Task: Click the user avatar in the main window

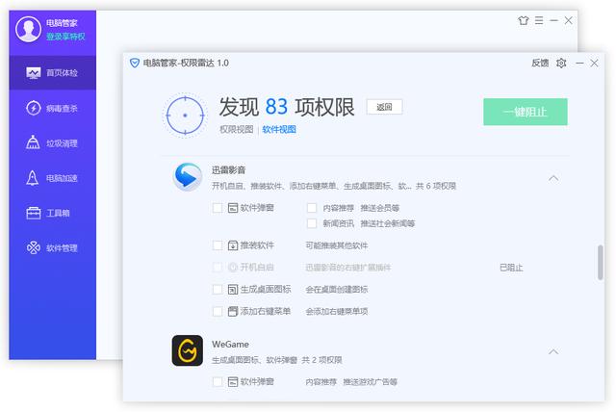Action: [28, 29]
